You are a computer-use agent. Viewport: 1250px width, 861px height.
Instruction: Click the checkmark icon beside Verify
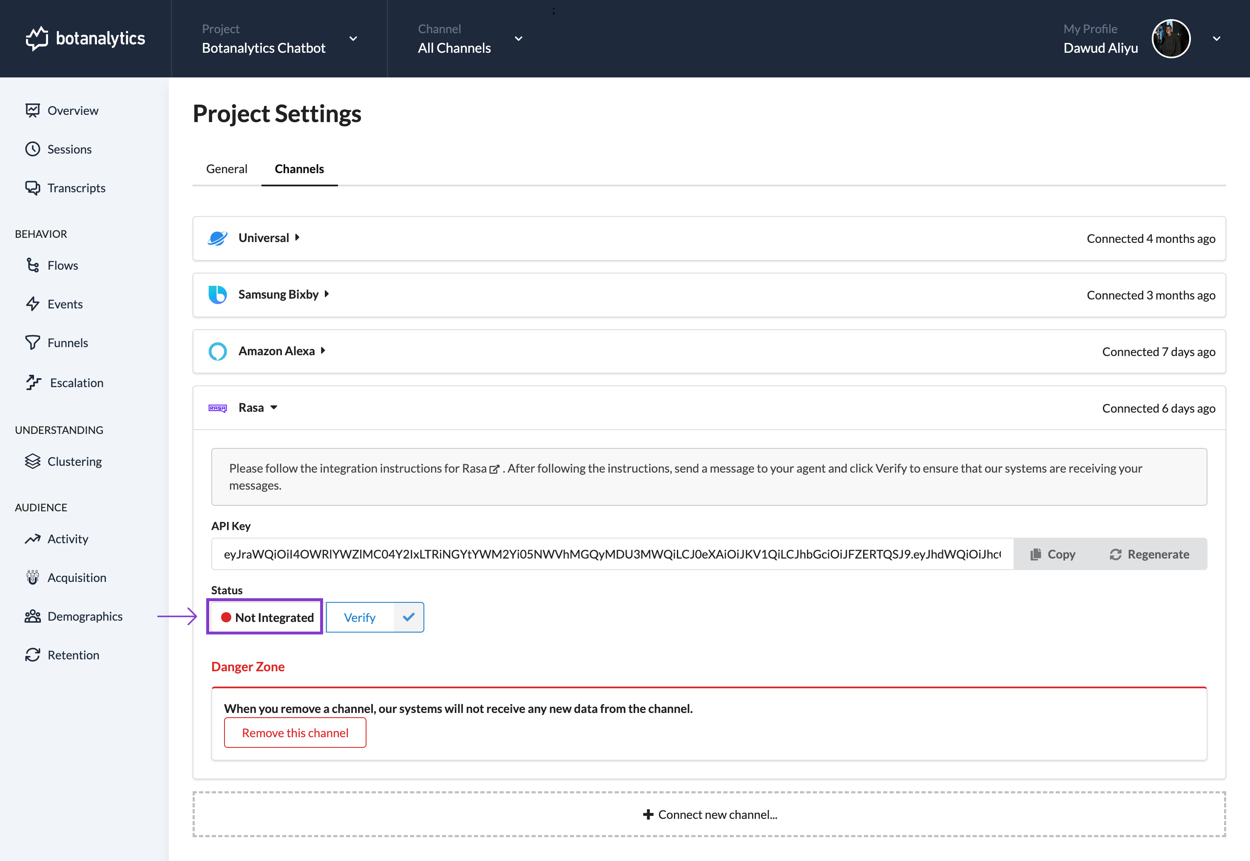pos(409,617)
